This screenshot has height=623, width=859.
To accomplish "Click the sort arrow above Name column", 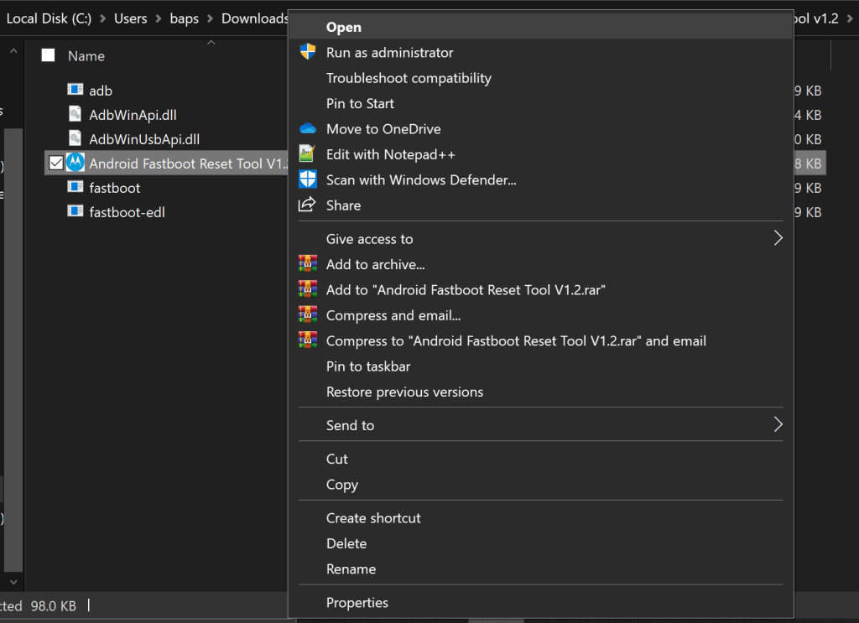I will pyautogui.click(x=211, y=42).
